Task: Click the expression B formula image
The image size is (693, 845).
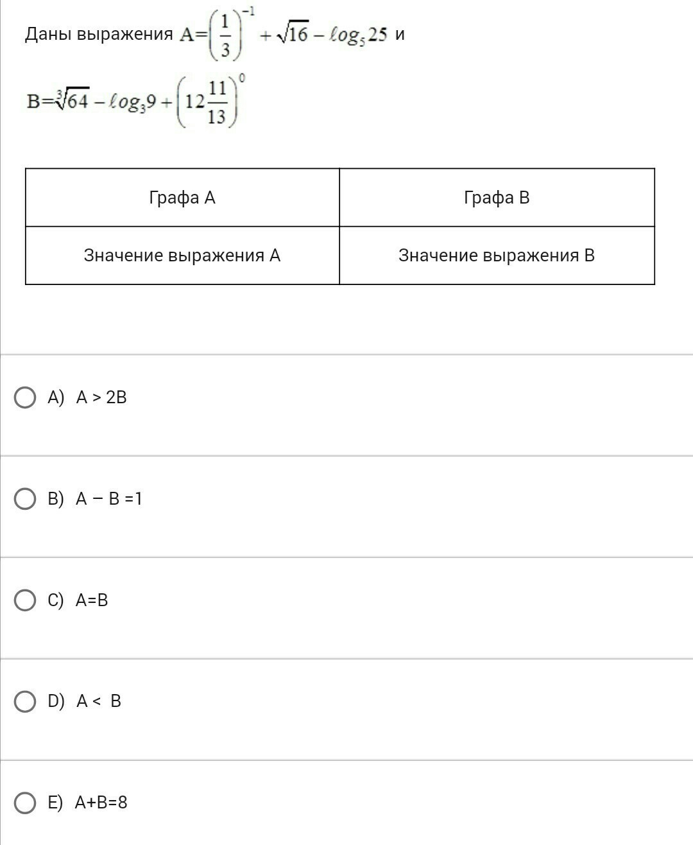Action: [x=136, y=101]
